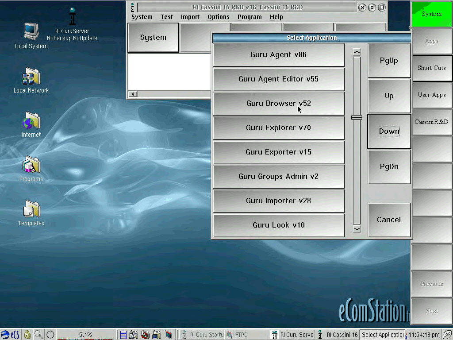Open the System menu in Cassini window
This screenshot has height=340, width=453.
[142, 17]
